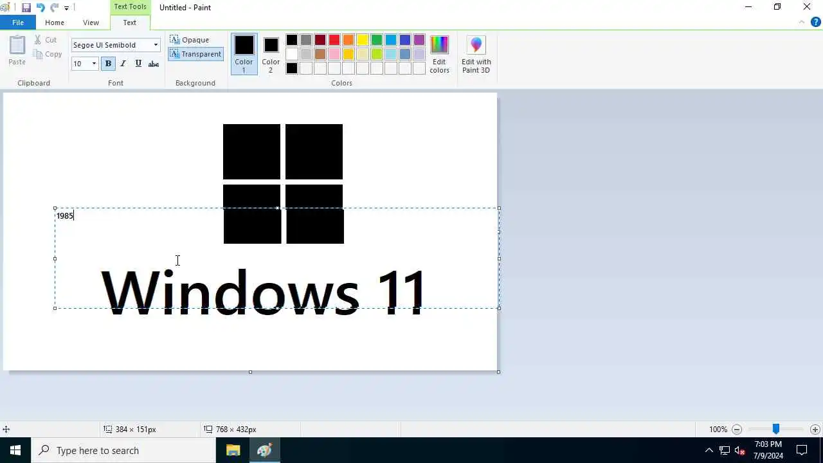Open the Edit colors dialog
This screenshot has width=823, height=463.
tap(439, 54)
